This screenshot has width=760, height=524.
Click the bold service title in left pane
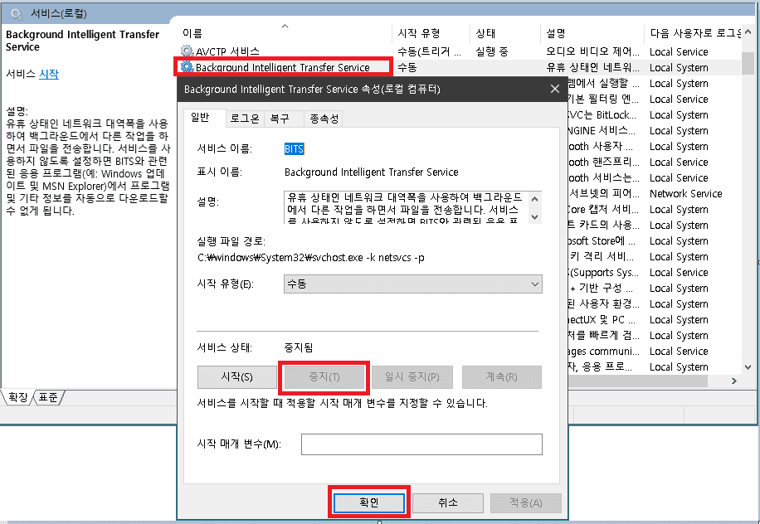pyautogui.click(x=82, y=41)
